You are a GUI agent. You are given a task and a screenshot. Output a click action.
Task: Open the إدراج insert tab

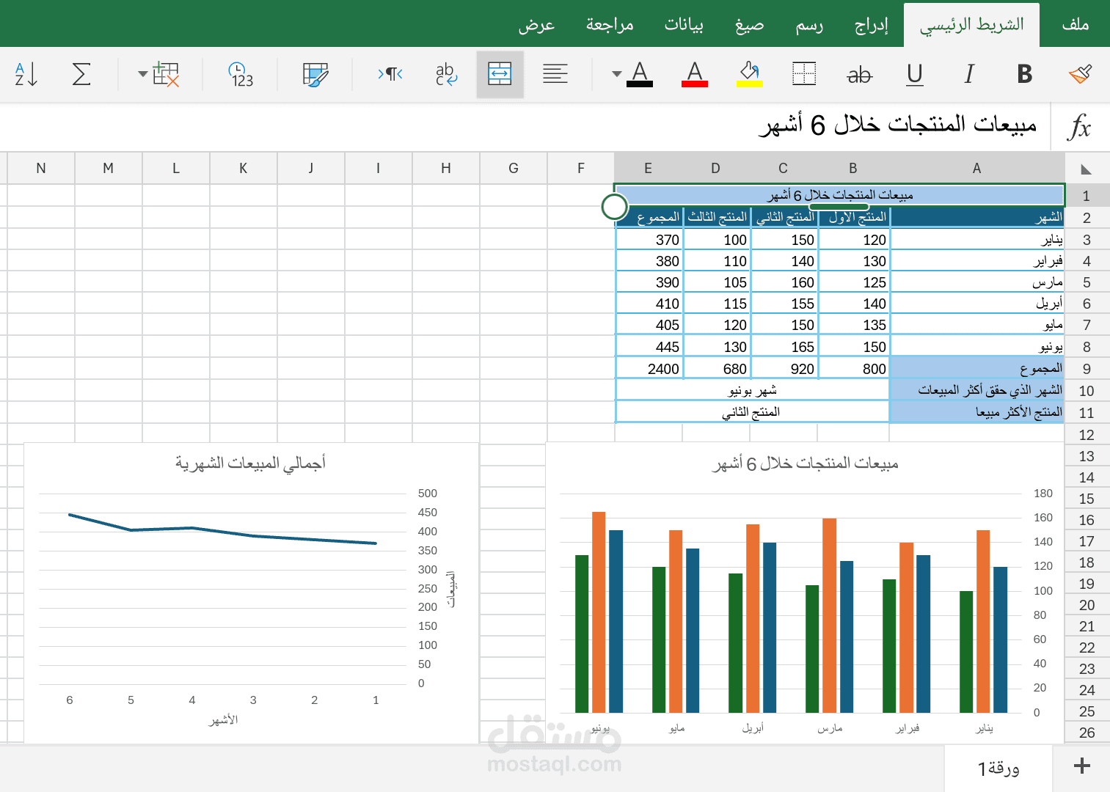(872, 25)
